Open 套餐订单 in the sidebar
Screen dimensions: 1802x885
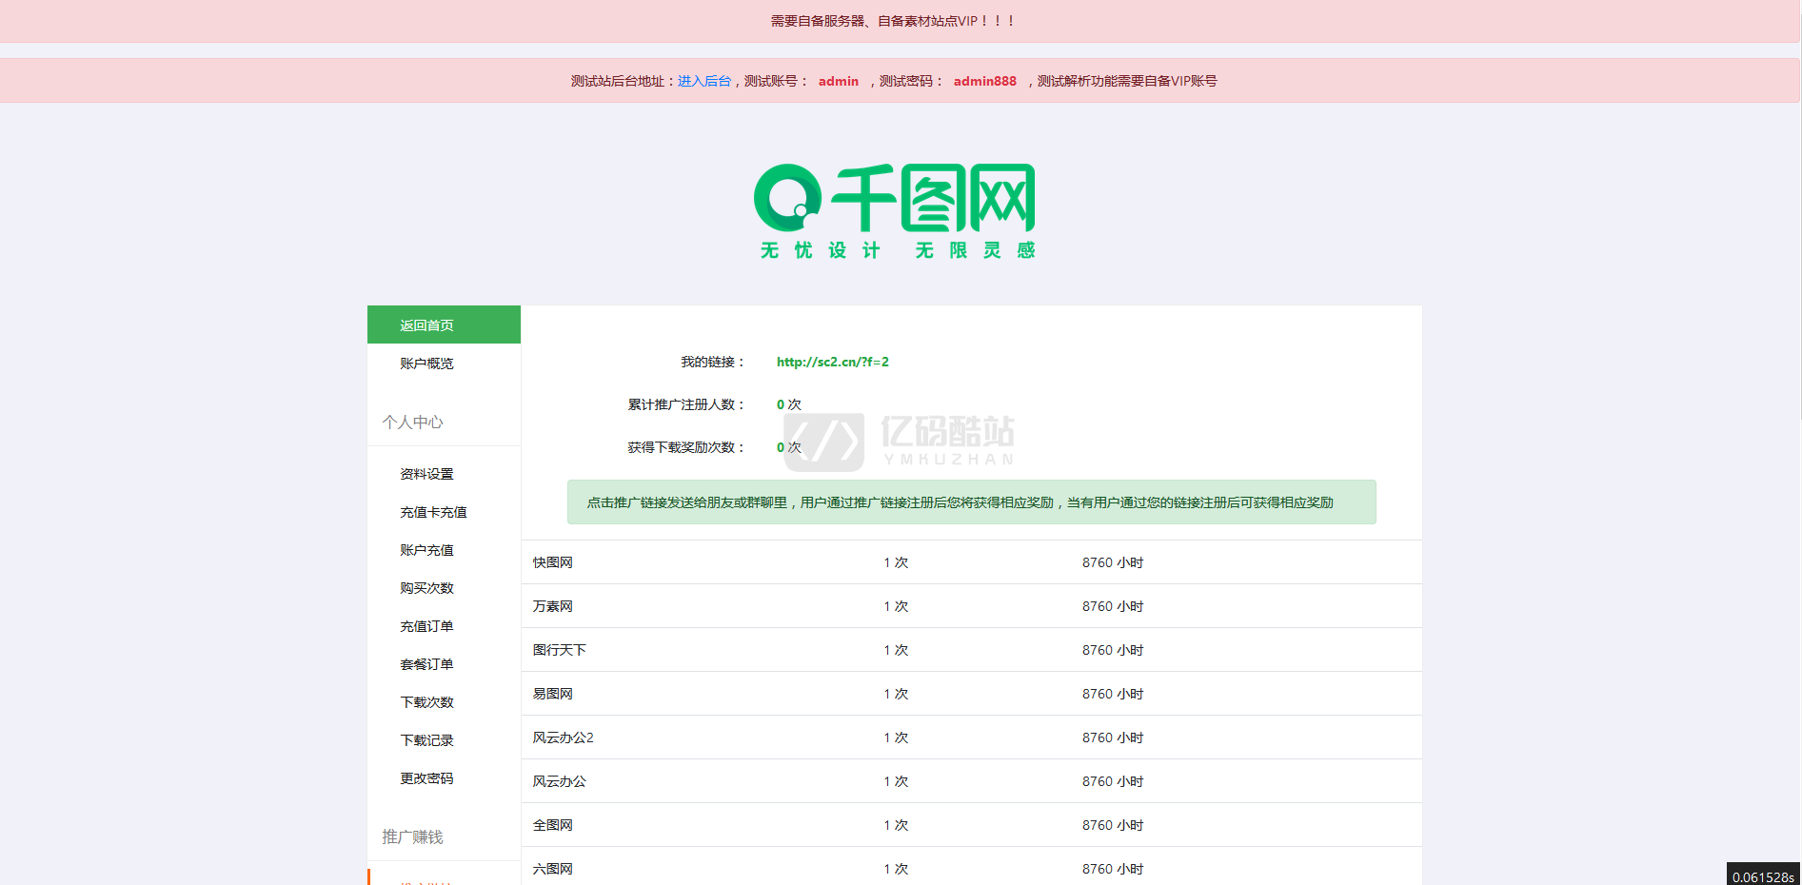coord(426,664)
